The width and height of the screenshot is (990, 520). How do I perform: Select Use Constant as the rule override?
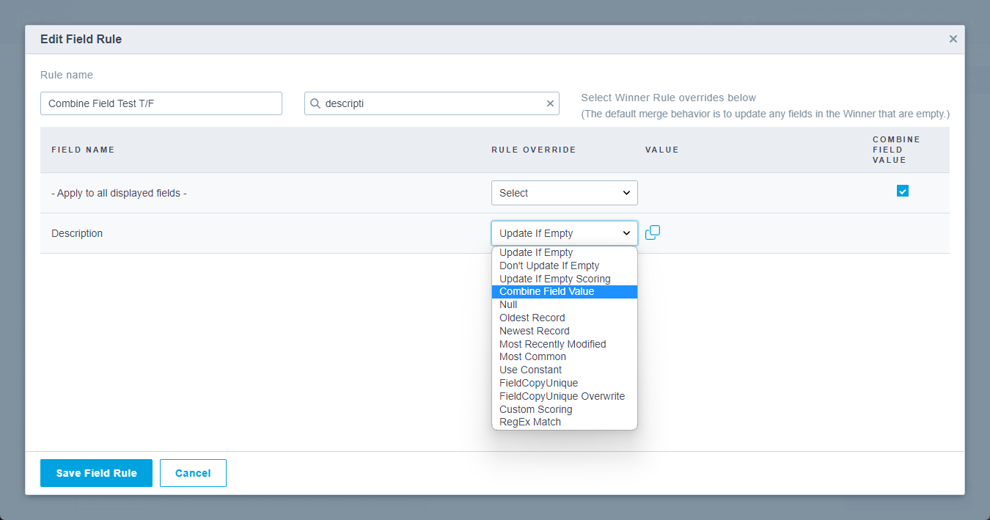(530, 370)
